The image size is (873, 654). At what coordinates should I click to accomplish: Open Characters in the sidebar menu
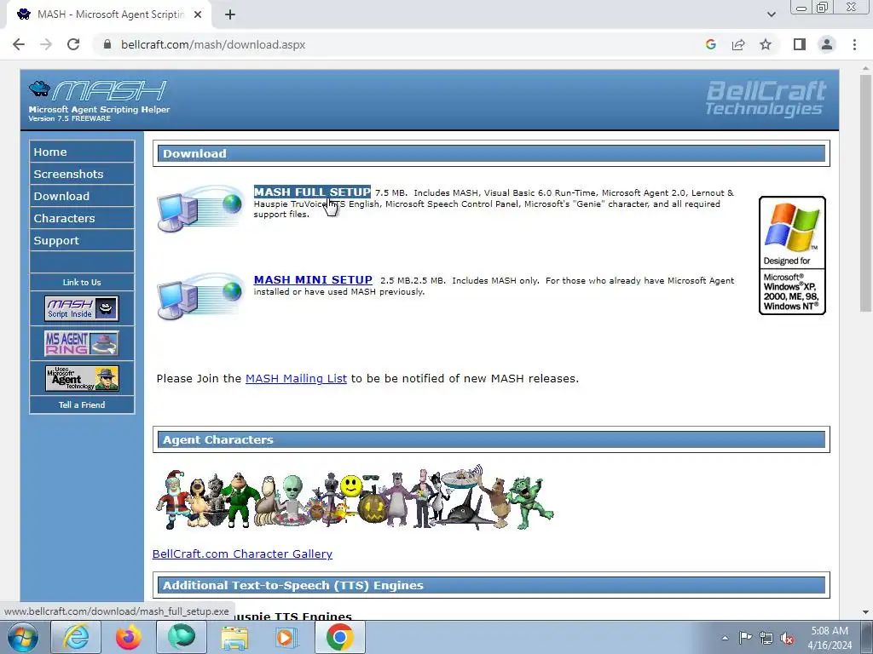point(82,218)
